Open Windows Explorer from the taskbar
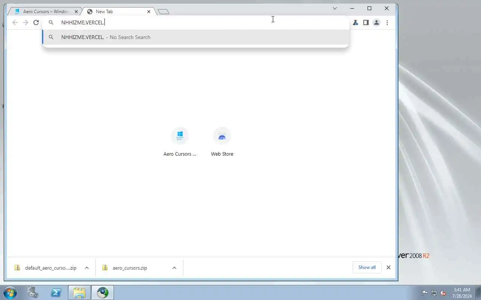This screenshot has width=481, height=300. 79,292
